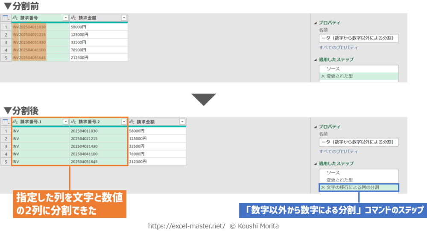Click ABC type icon of 請求番号 column

[x=15, y=18]
